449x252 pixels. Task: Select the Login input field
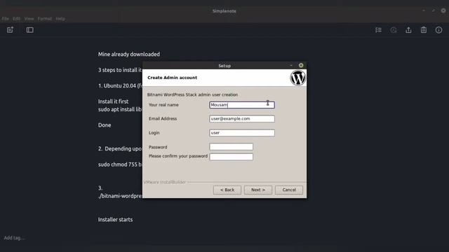click(242, 133)
